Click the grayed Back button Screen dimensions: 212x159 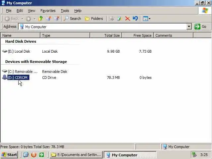coord(12,19)
